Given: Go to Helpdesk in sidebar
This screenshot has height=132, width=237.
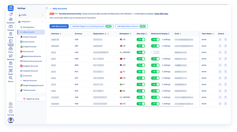Looking at the screenshot, I should tap(11, 28).
